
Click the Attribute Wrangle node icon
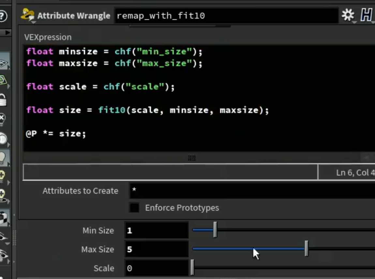coord(27,15)
